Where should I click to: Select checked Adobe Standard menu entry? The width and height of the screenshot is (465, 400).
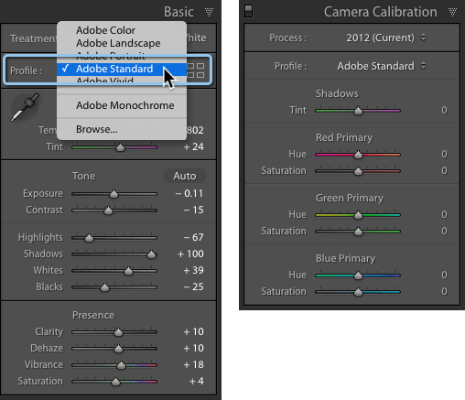point(122,69)
